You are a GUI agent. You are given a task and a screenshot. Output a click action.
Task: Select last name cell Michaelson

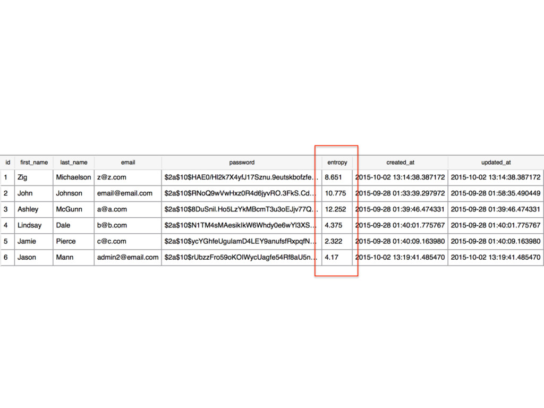click(x=73, y=177)
